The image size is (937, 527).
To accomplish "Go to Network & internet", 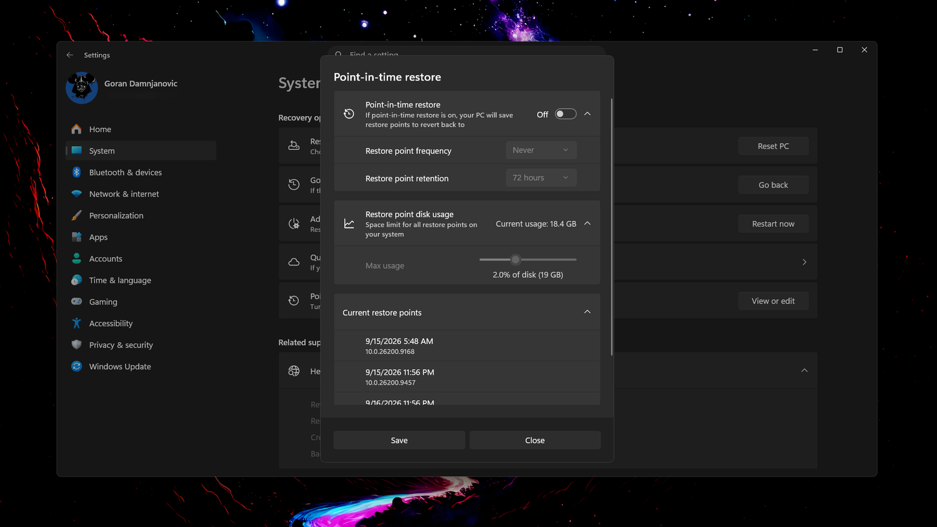I will pos(141,194).
